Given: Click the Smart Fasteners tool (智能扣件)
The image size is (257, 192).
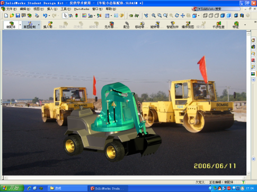Looking at the screenshot, I should click(x=172, y=25).
